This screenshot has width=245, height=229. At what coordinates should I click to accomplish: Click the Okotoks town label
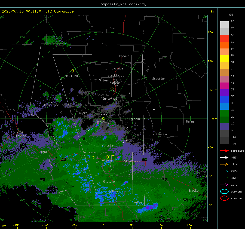(x=109, y=182)
